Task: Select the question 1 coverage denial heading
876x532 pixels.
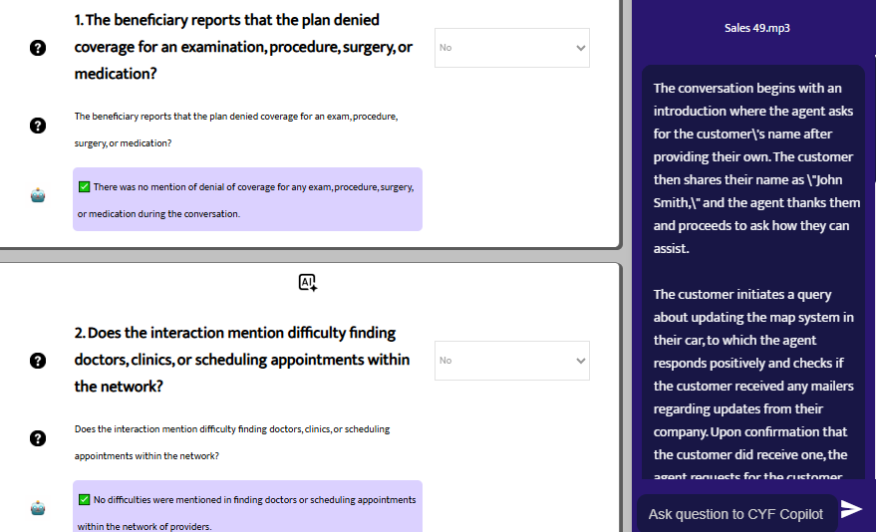Action: tap(243, 48)
